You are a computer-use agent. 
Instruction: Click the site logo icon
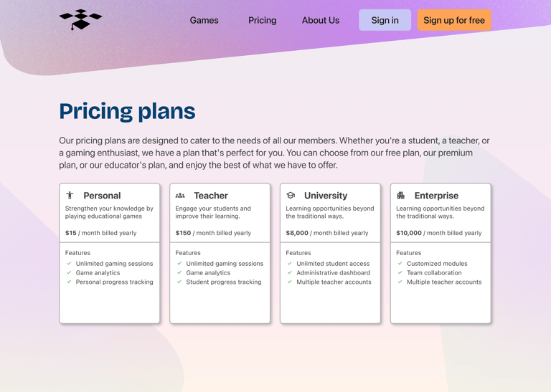[80, 20]
